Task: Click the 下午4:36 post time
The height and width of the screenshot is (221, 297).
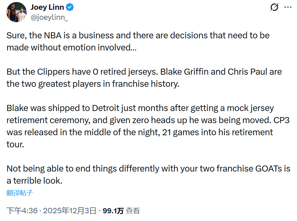Action: click(x=22, y=211)
